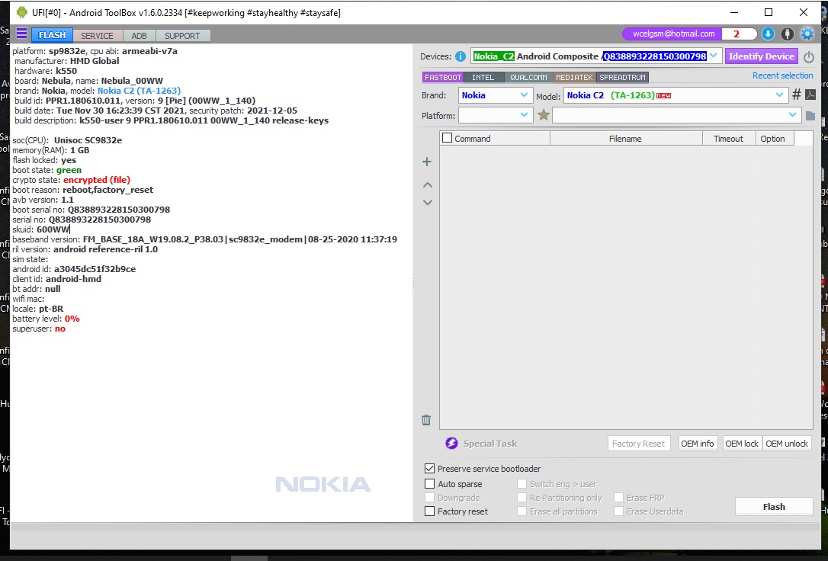This screenshot has height=561, width=828.
Task: Click the blue device info icon
Action: click(x=461, y=56)
